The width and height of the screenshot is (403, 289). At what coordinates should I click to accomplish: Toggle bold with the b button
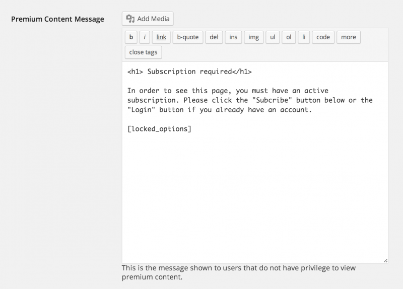[131, 37]
